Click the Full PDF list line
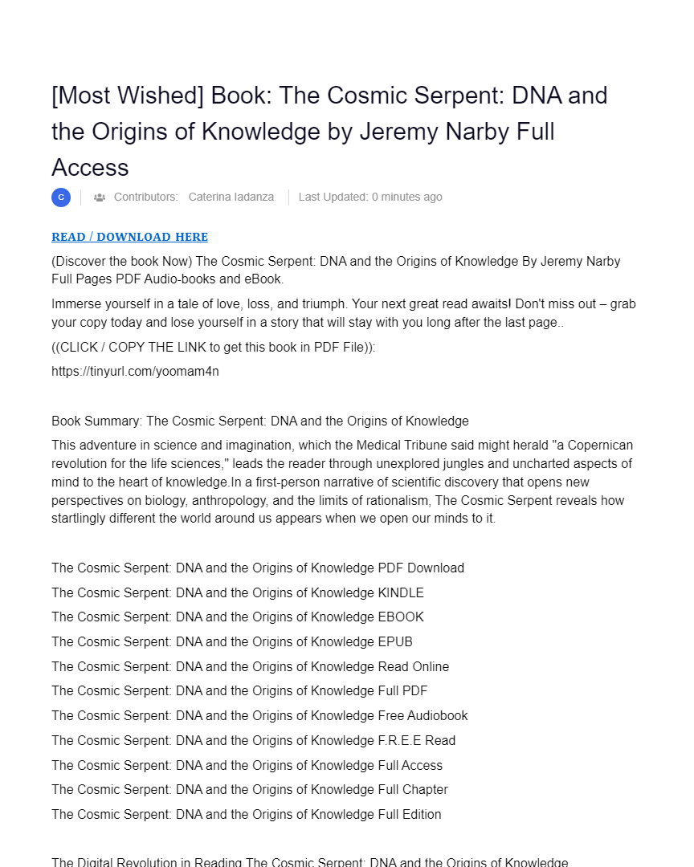694x867 pixels. [x=239, y=691]
